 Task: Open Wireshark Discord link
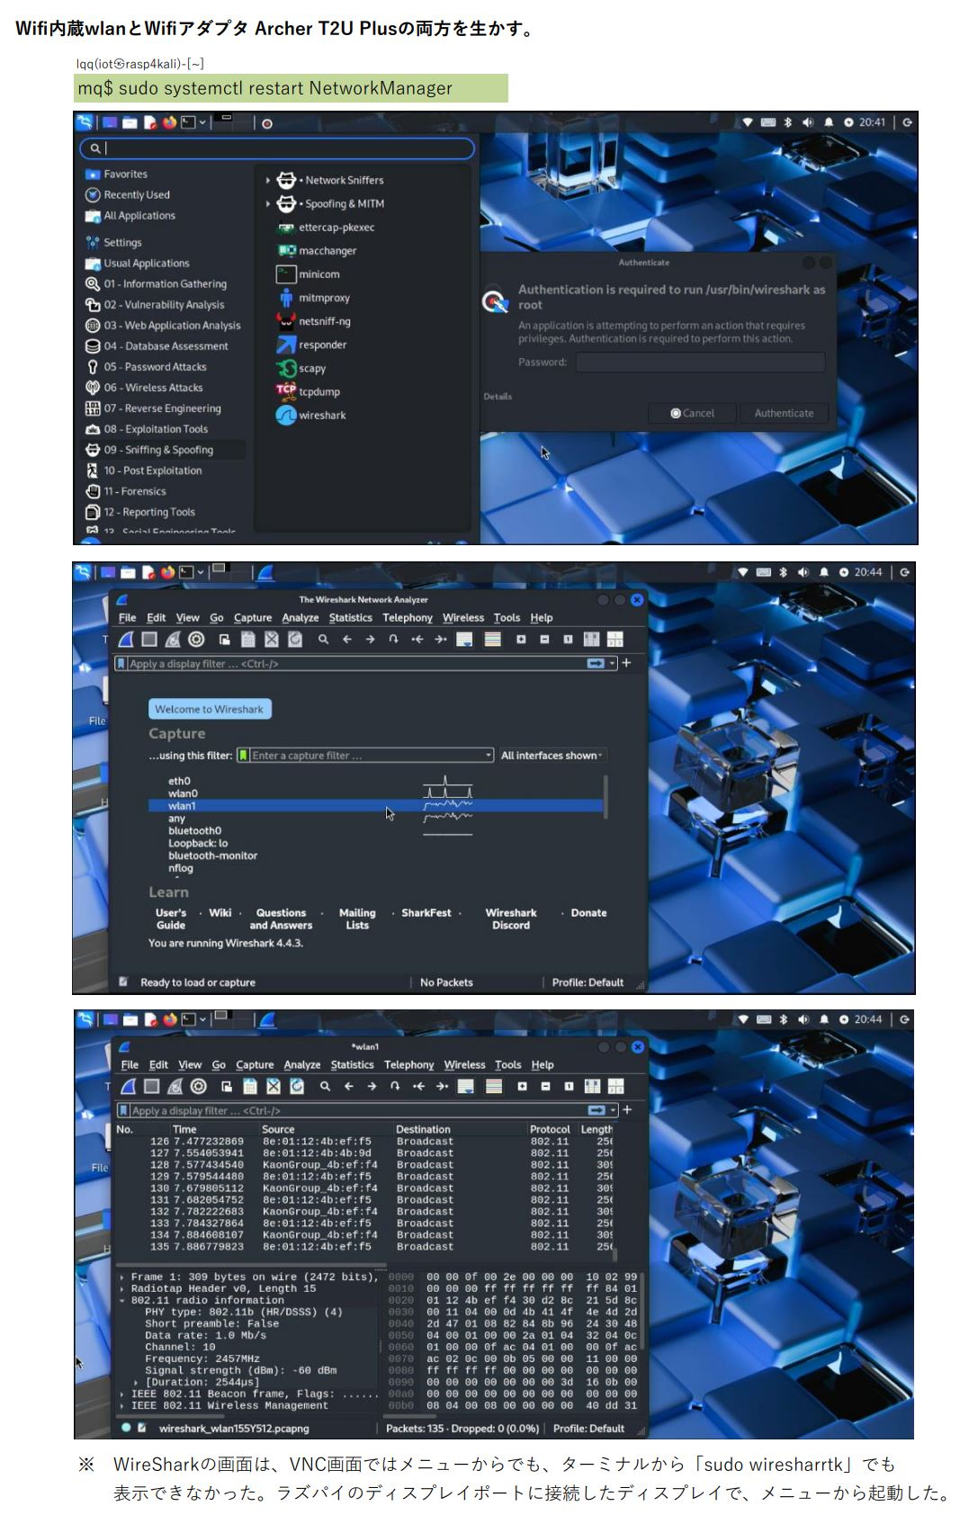coord(511,919)
